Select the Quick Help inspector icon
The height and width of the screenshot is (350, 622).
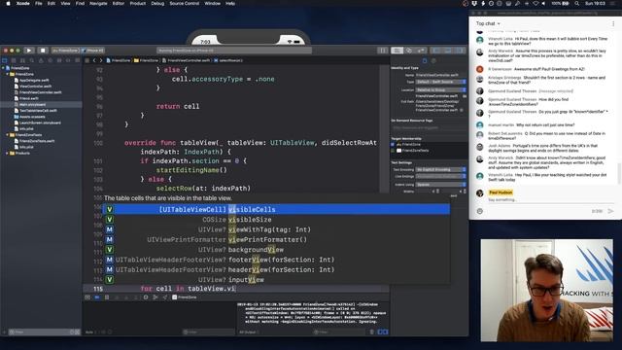[x=433, y=60]
